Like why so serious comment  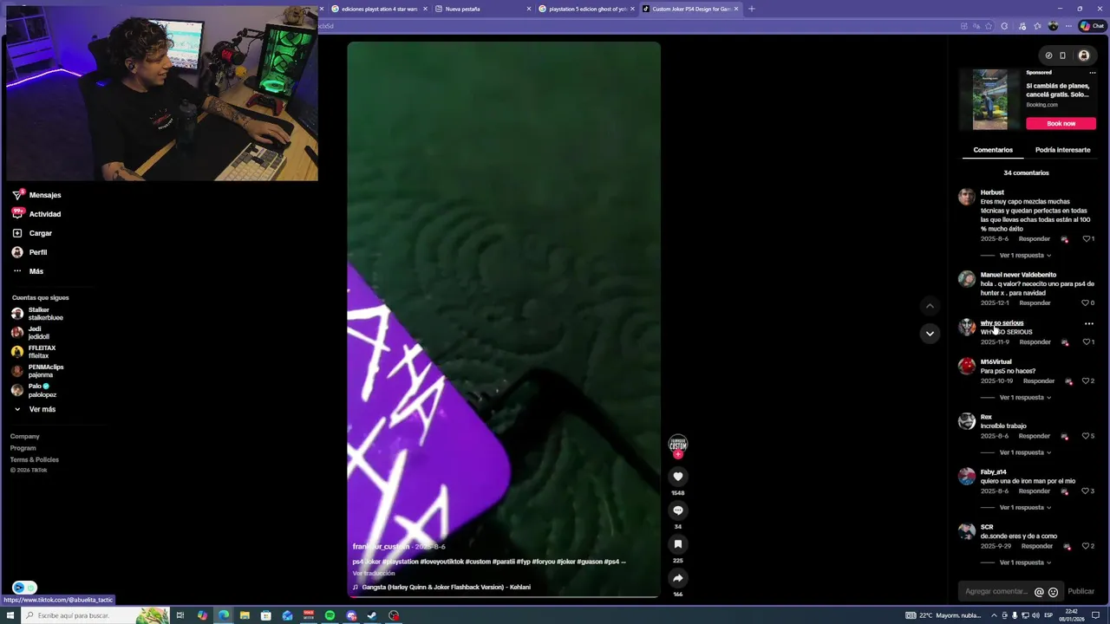[1086, 342]
